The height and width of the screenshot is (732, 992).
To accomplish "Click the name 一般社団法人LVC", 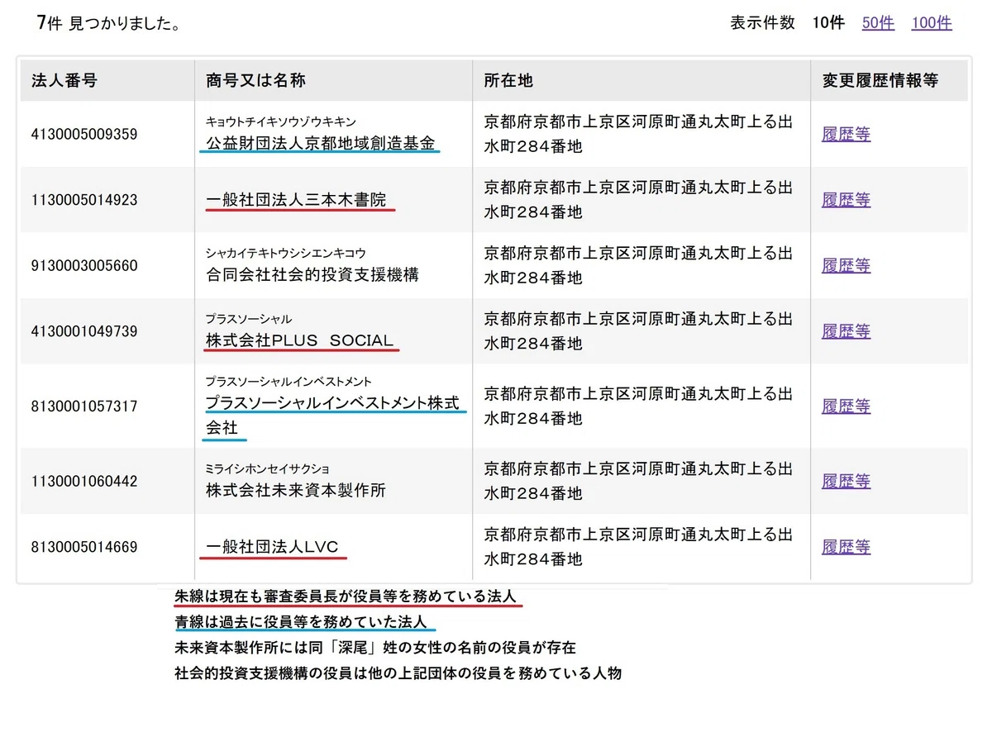I will (272, 546).
